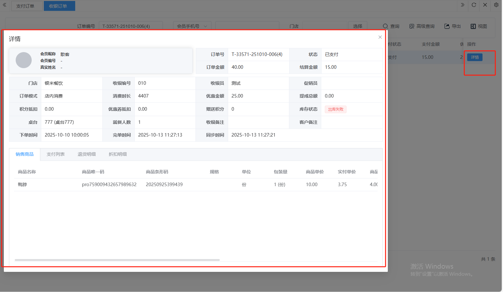Open the 视图 view layout option
This screenshot has height=292, width=503.
point(479,26)
